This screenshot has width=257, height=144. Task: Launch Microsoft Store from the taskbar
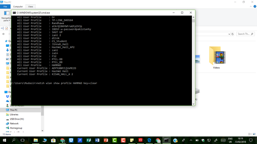click(x=53, y=140)
